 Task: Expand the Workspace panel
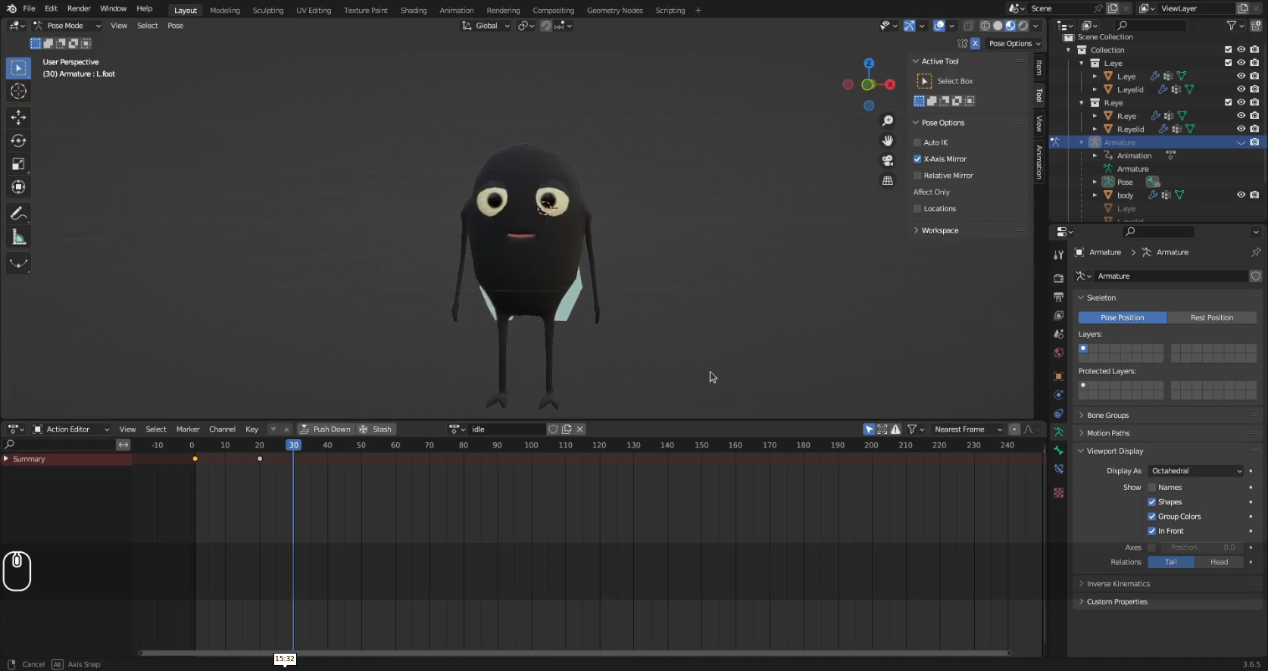[939, 230]
